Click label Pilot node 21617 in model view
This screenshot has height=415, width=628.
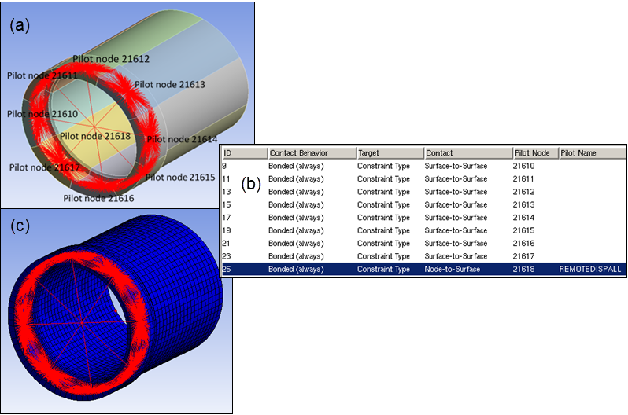pos(45,167)
